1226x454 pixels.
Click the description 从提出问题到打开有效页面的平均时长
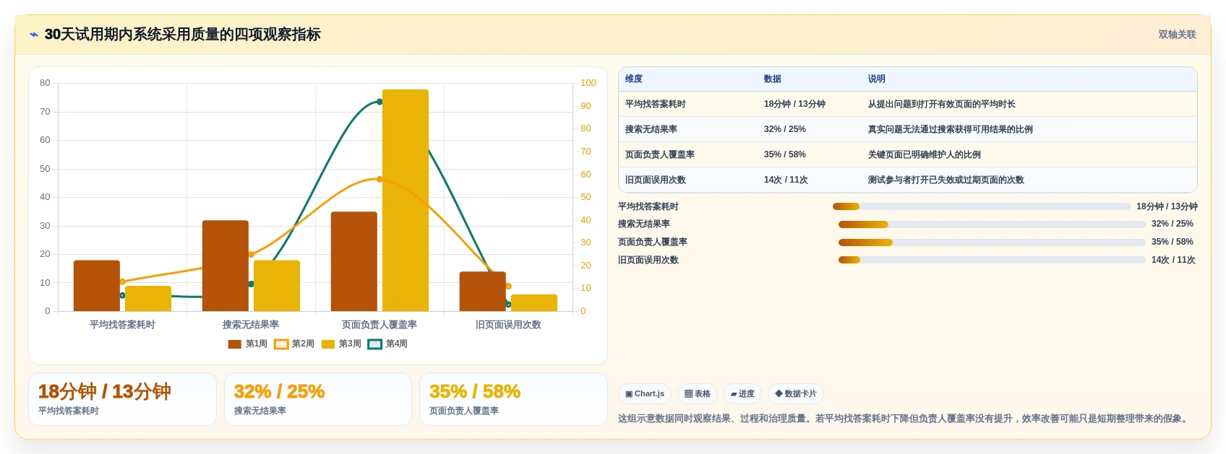click(942, 104)
